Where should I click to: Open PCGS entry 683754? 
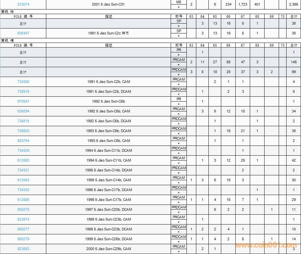(x=23, y=141)
